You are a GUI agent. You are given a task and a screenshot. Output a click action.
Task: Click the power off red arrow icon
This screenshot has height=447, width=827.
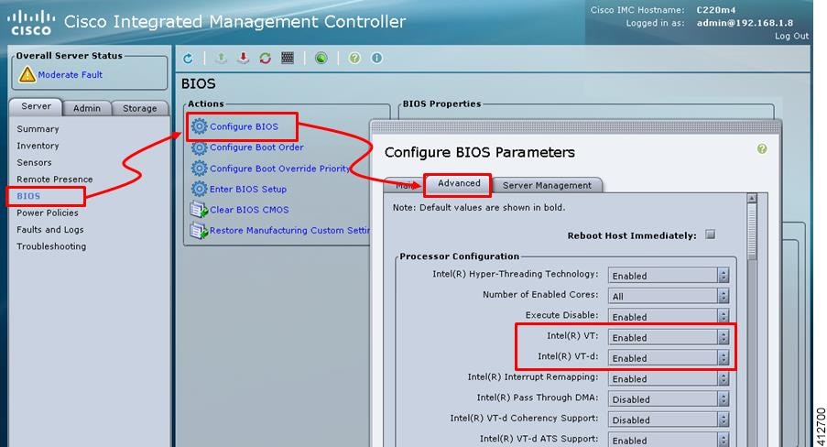[243, 58]
